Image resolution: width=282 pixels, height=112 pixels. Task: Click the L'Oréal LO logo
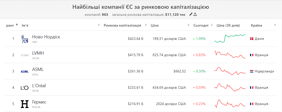pyautogui.click(x=25, y=88)
